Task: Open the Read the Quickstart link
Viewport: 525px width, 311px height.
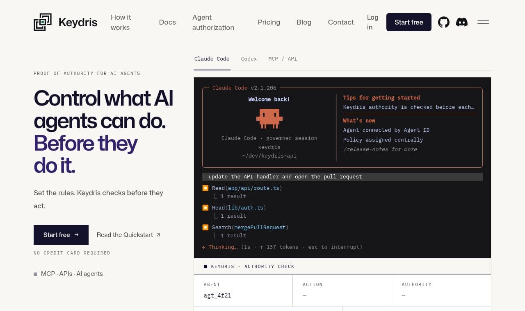Action: (x=128, y=235)
